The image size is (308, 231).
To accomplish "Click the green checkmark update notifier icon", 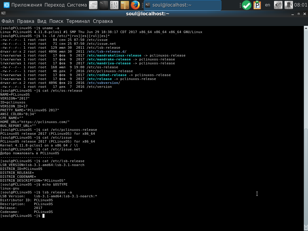I will click(x=247, y=5).
